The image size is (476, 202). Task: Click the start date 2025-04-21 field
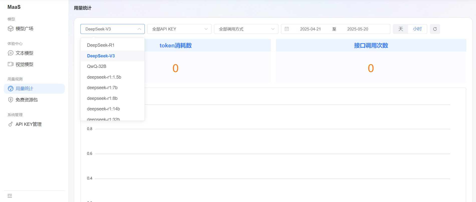click(310, 29)
